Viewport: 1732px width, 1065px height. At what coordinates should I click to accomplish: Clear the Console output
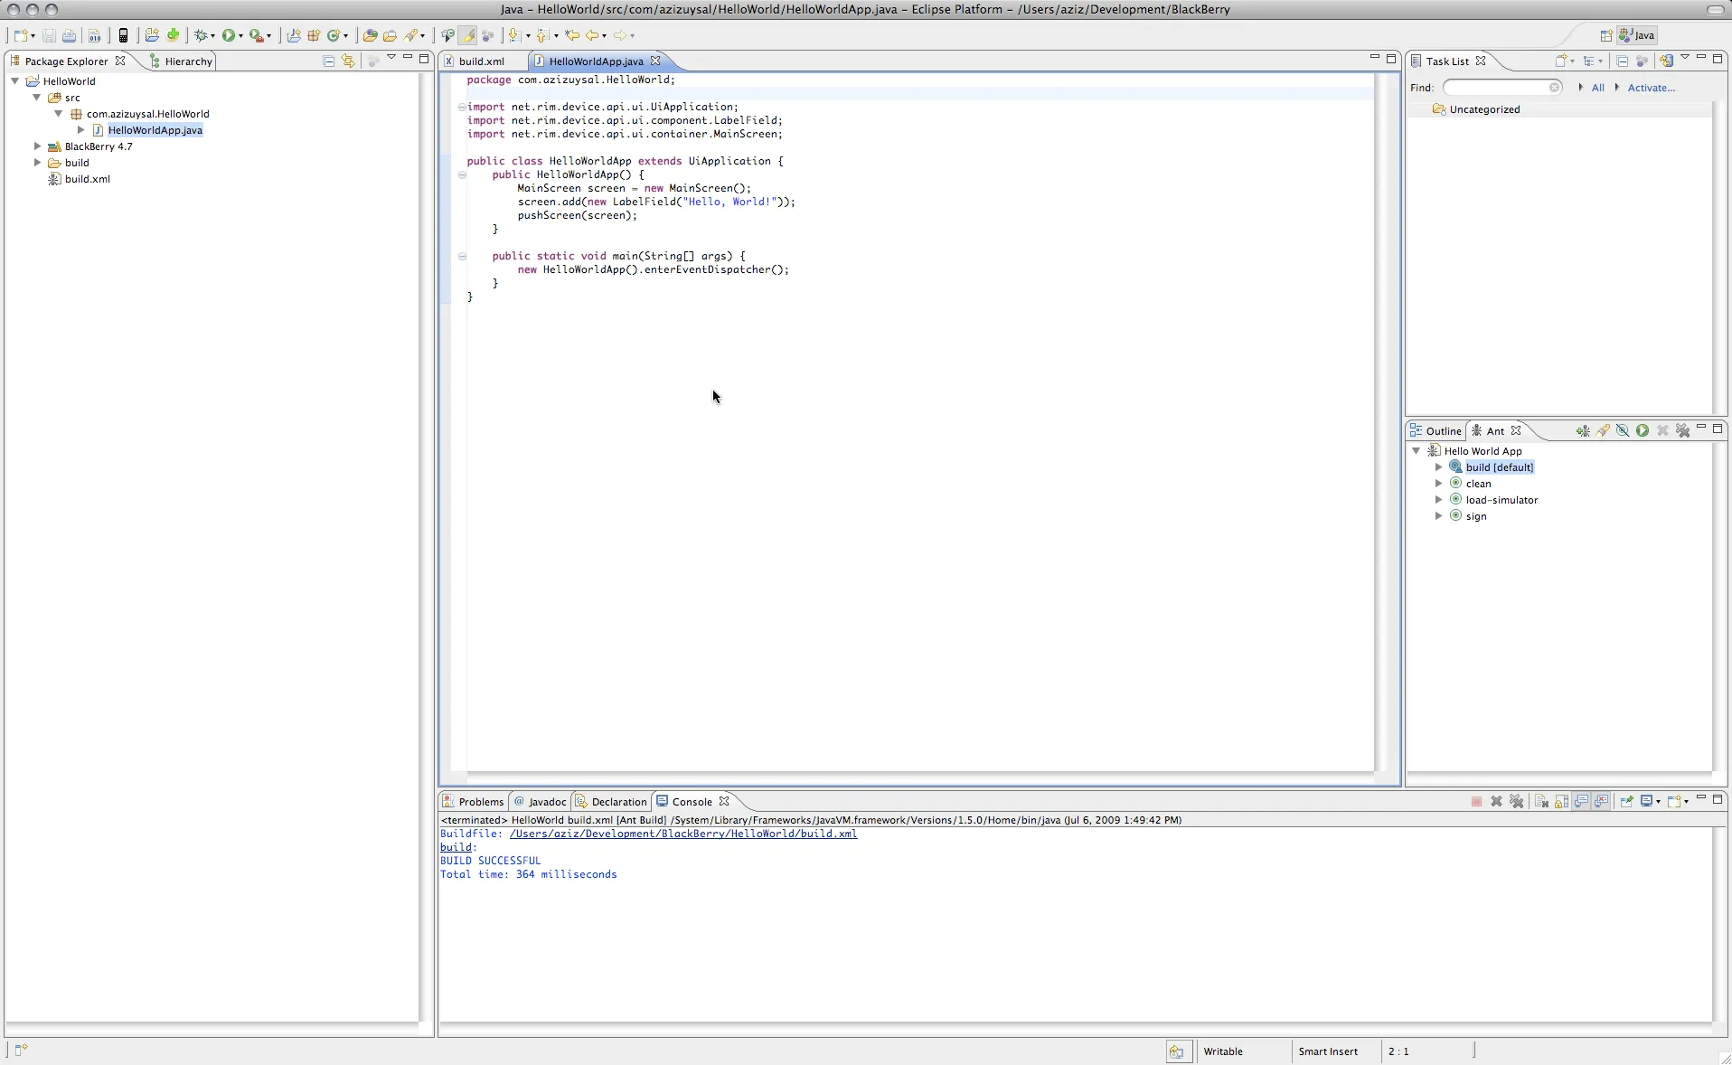[x=1541, y=802]
